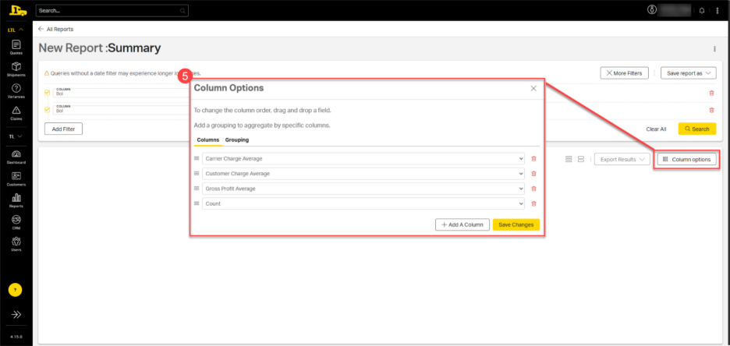Click the yellow help question mark

click(16, 290)
